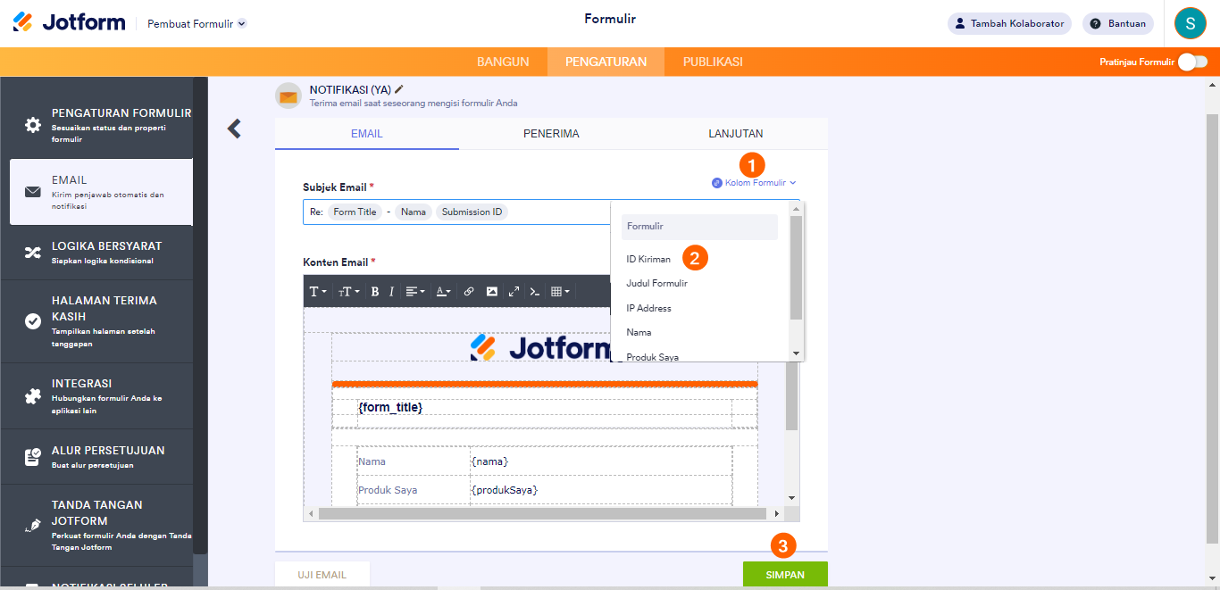Viewport: 1220px width, 590px height.
Task: Click the page vertical scrollbar
Action: pyautogui.click(x=1212, y=327)
